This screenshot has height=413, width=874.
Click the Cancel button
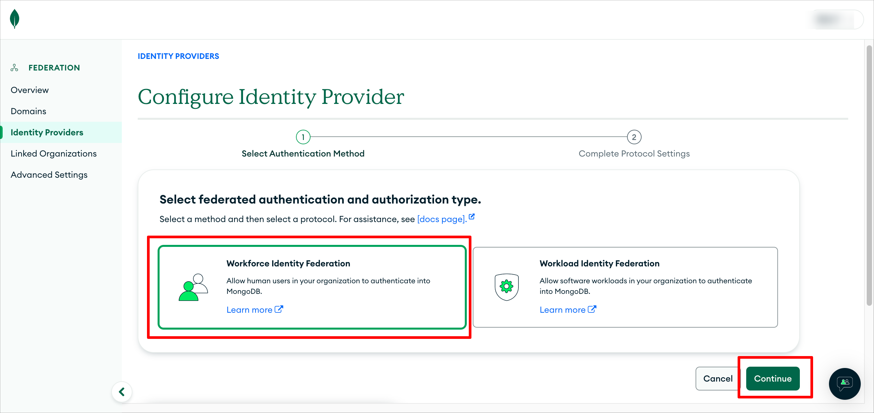click(718, 378)
